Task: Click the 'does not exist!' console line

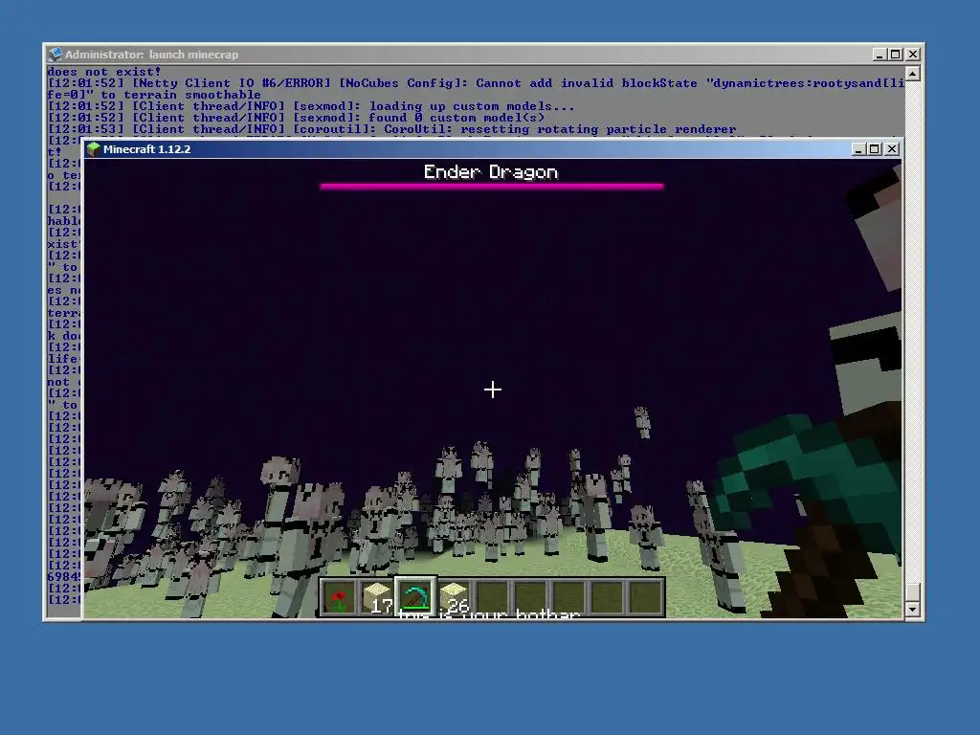Action: 104,72
